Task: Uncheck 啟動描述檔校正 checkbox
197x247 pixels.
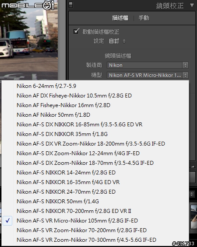Action: 76,31
